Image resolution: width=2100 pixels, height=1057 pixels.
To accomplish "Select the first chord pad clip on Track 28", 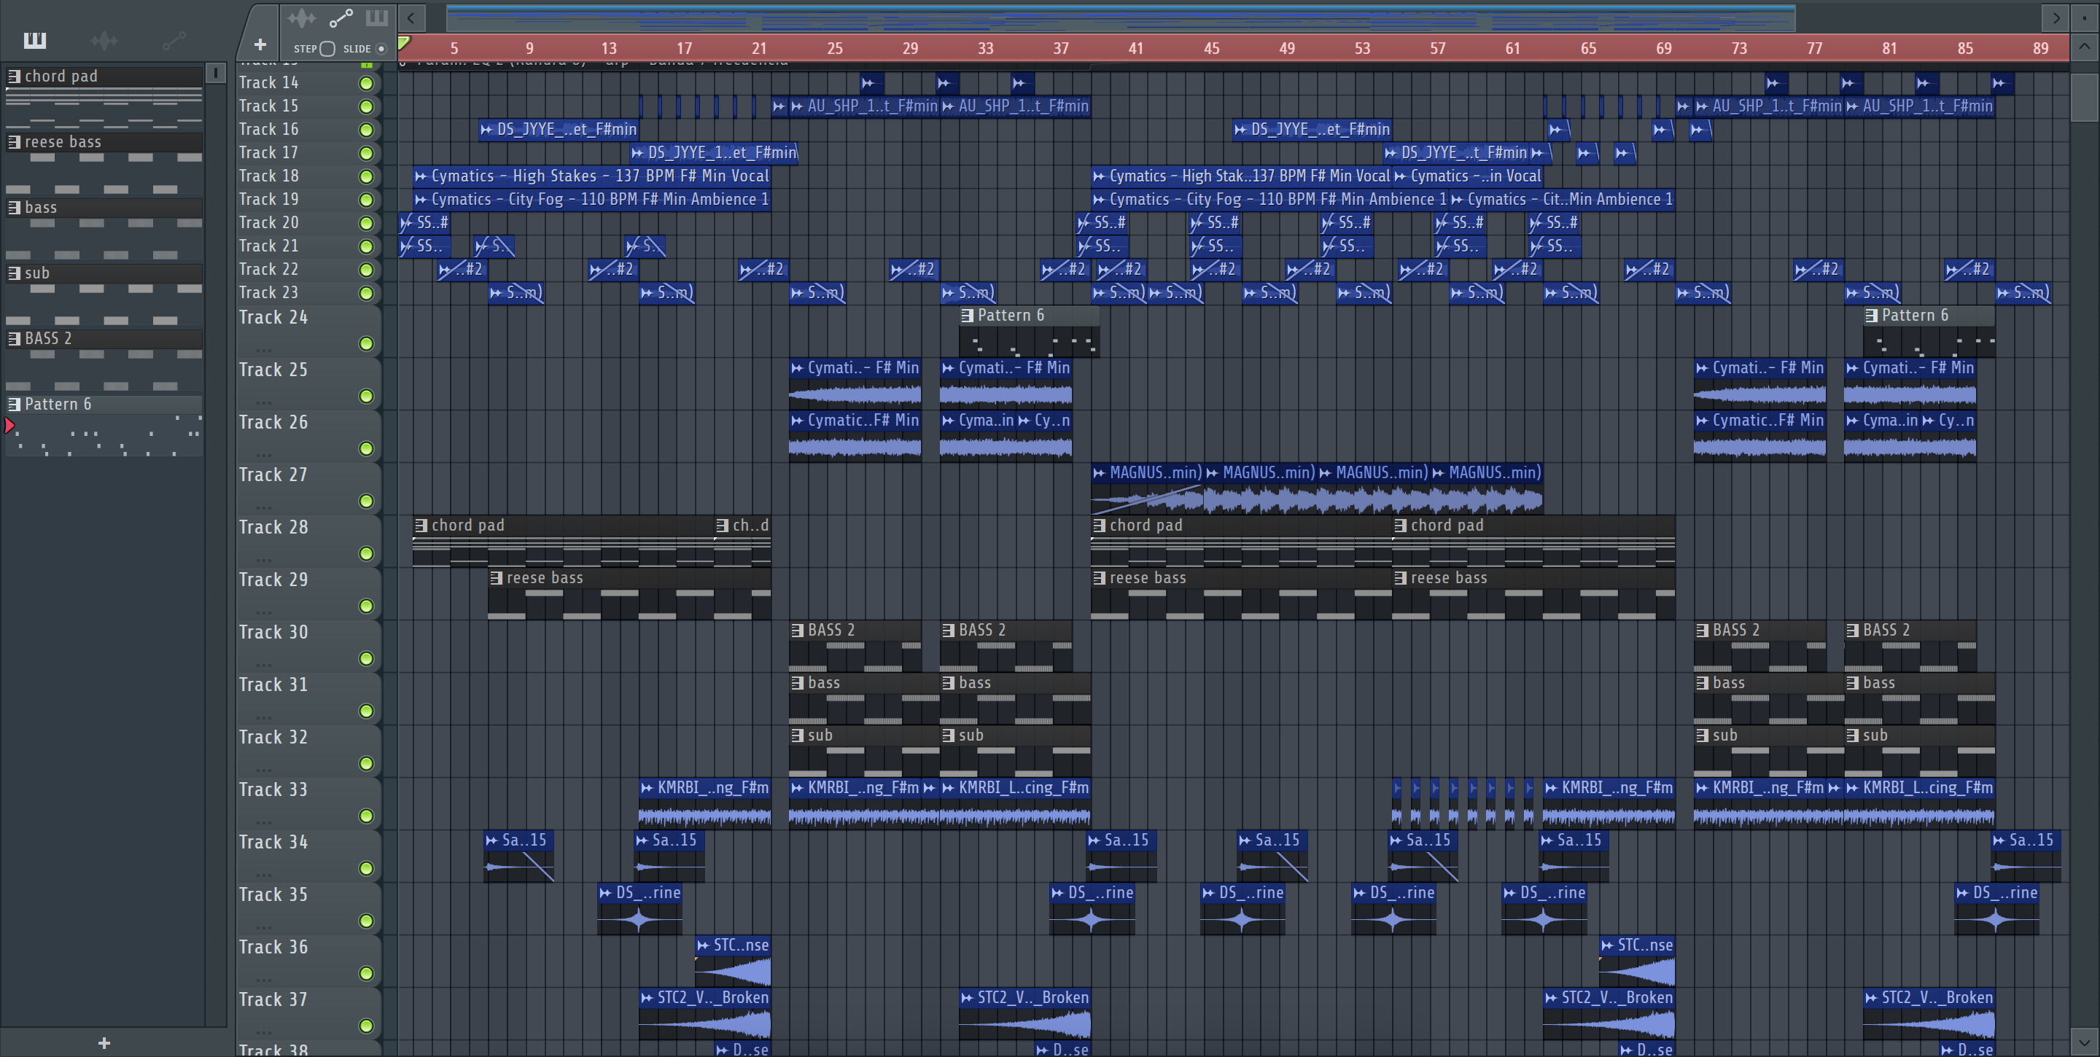I will pyautogui.click(x=564, y=541).
